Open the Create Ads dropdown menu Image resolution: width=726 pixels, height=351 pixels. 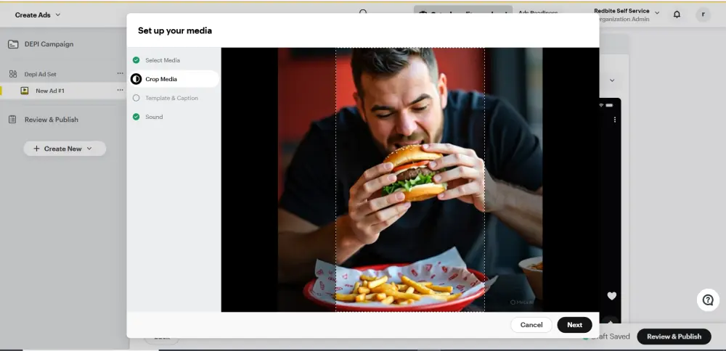coord(38,15)
